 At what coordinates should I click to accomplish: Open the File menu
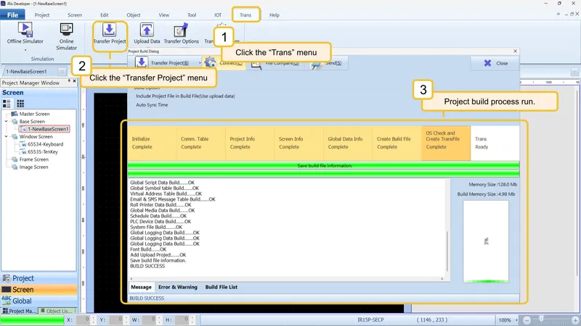click(x=12, y=14)
